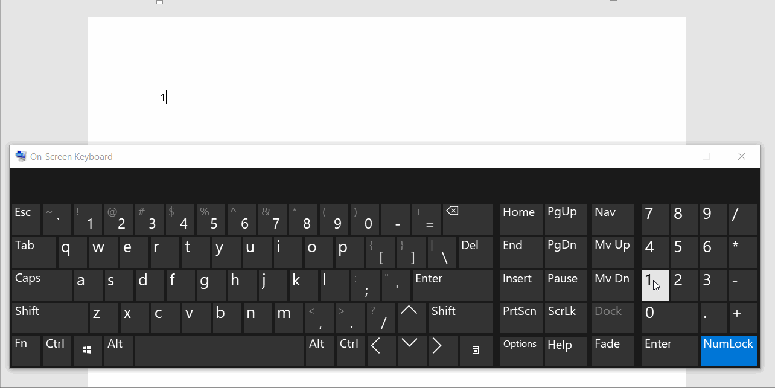Enable Caps lock
775x388 pixels.
[x=41, y=284]
